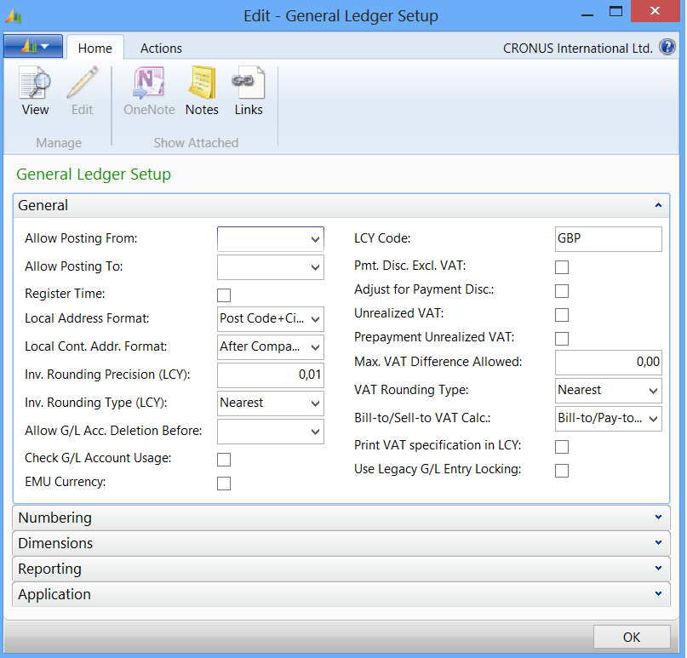Screen dimensions: 687x658
Task: Open the application menu dropdown button
Action: pyautogui.click(x=32, y=47)
